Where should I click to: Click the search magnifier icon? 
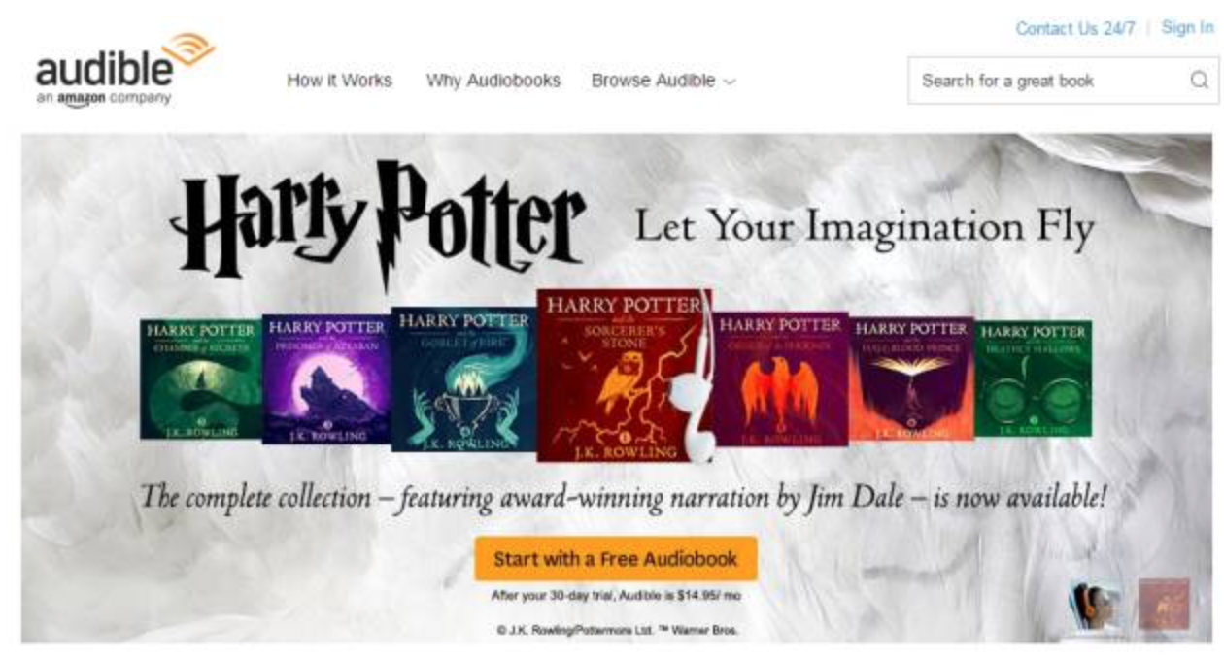pyautogui.click(x=1200, y=81)
